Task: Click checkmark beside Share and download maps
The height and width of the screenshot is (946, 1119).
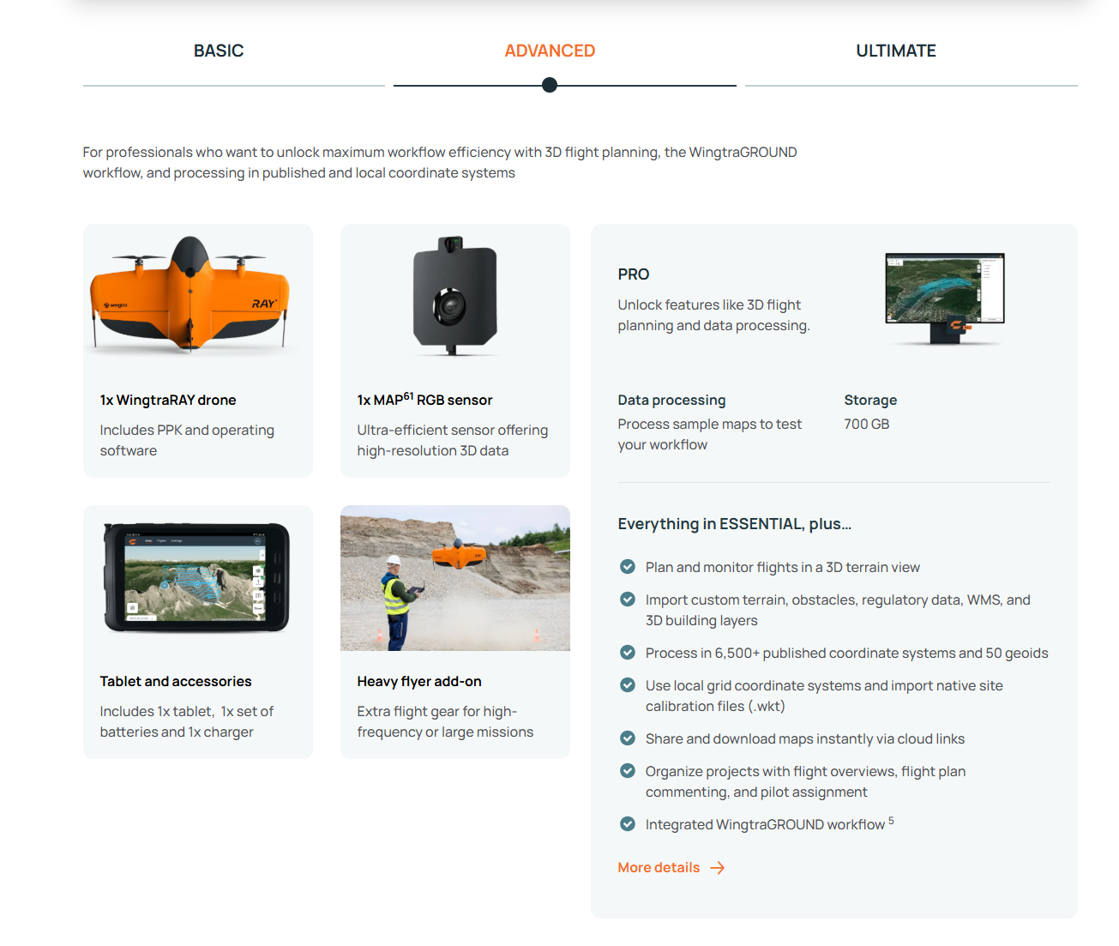Action: [x=628, y=738]
